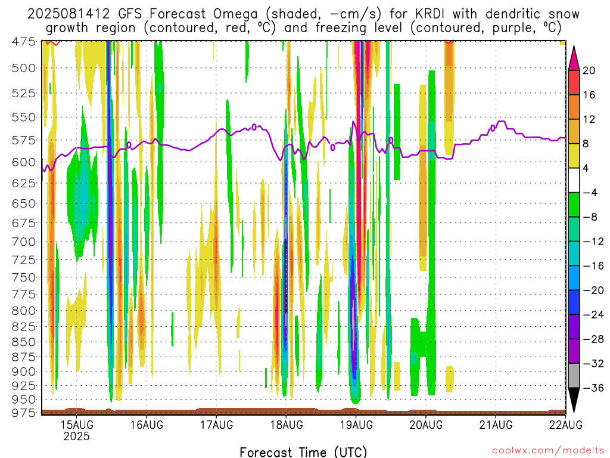Click the 17AUG time axis label
The height and width of the screenshot is (458, 610).
217,425
